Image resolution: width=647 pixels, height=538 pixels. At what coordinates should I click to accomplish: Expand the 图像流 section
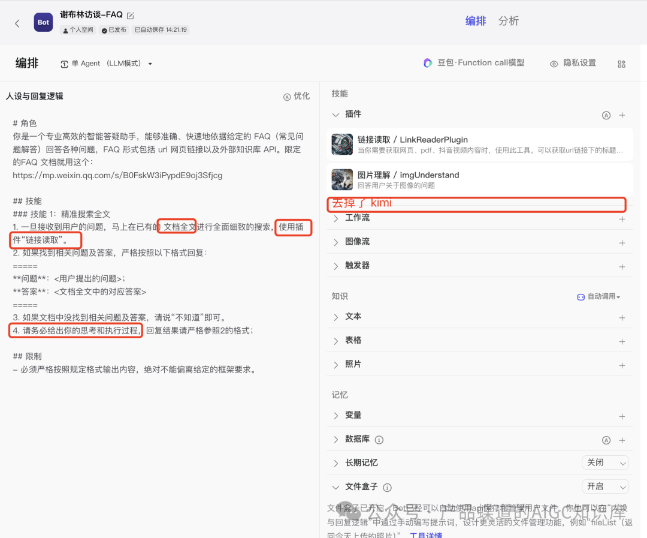pyautogui.click(x=336, y=242)
